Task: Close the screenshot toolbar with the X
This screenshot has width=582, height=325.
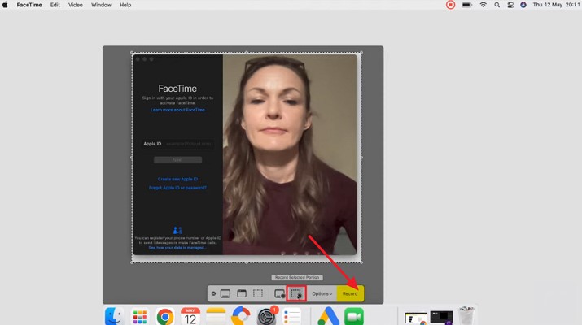Action: [x=213, y=293]
